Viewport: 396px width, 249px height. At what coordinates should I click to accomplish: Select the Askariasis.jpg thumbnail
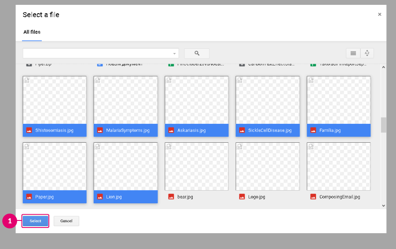point(197,100)
